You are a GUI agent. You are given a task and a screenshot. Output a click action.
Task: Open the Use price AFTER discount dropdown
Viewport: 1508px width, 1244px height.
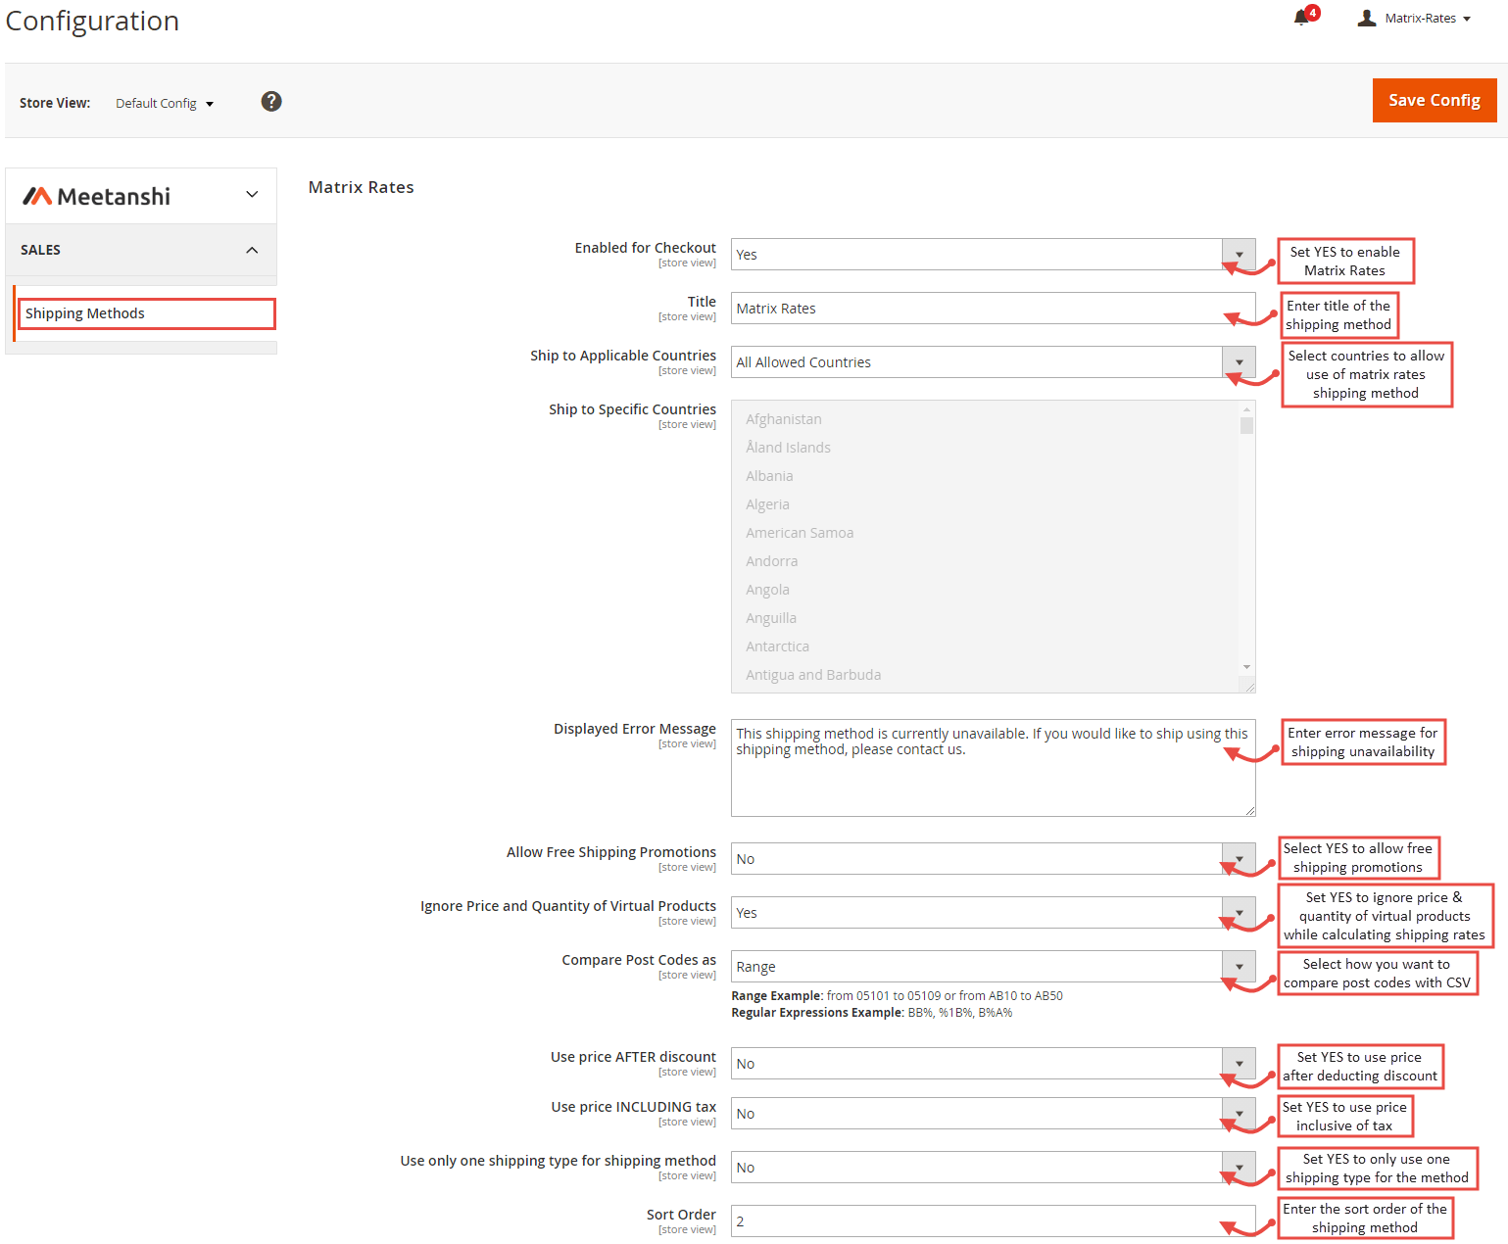[993, 1064]
